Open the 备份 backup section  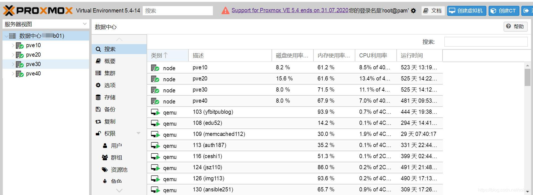coord(119,109)
